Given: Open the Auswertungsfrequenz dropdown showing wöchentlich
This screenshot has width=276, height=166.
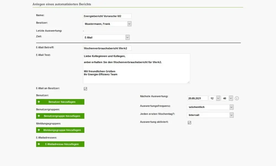Looking at the screenshot, I should (231, 107).
